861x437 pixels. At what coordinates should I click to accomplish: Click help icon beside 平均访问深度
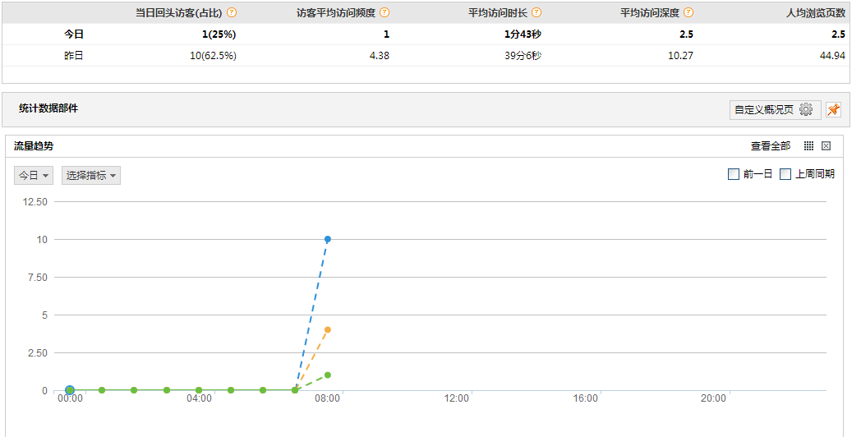coord(688,12)
